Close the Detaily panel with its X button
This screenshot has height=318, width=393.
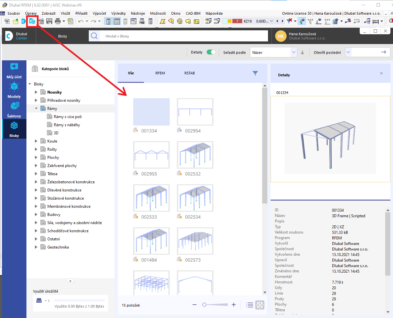pyautogui.click(x=381, y=73)
